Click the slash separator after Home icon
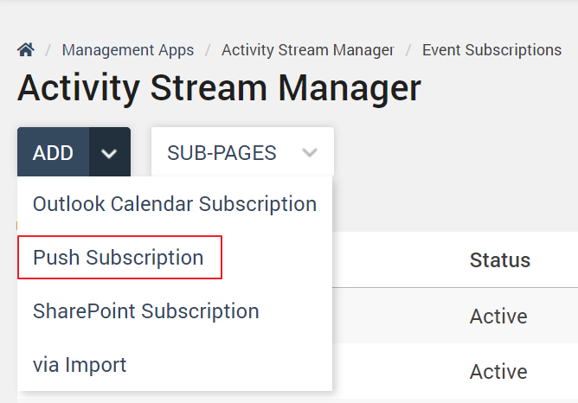The image size is (578, 403). (x=48, y=50)
